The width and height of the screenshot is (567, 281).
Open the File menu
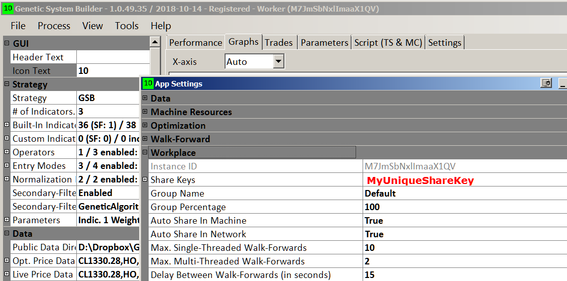[x=18, y=26]
